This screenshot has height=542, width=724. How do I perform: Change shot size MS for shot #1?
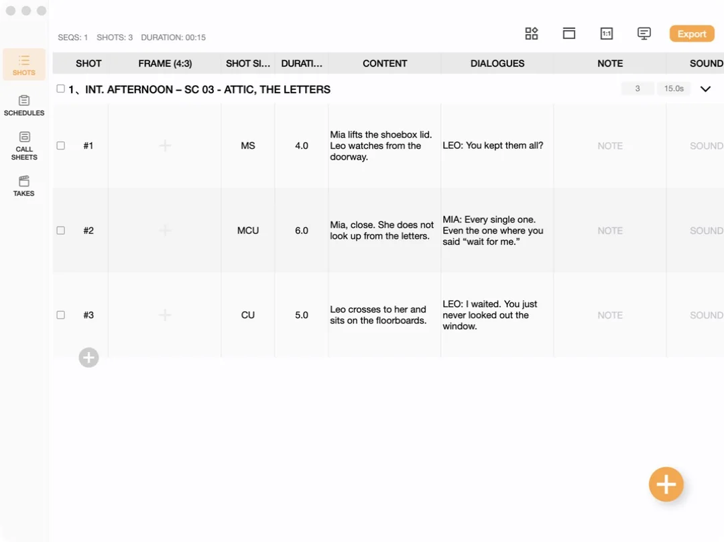pos(248,146)
